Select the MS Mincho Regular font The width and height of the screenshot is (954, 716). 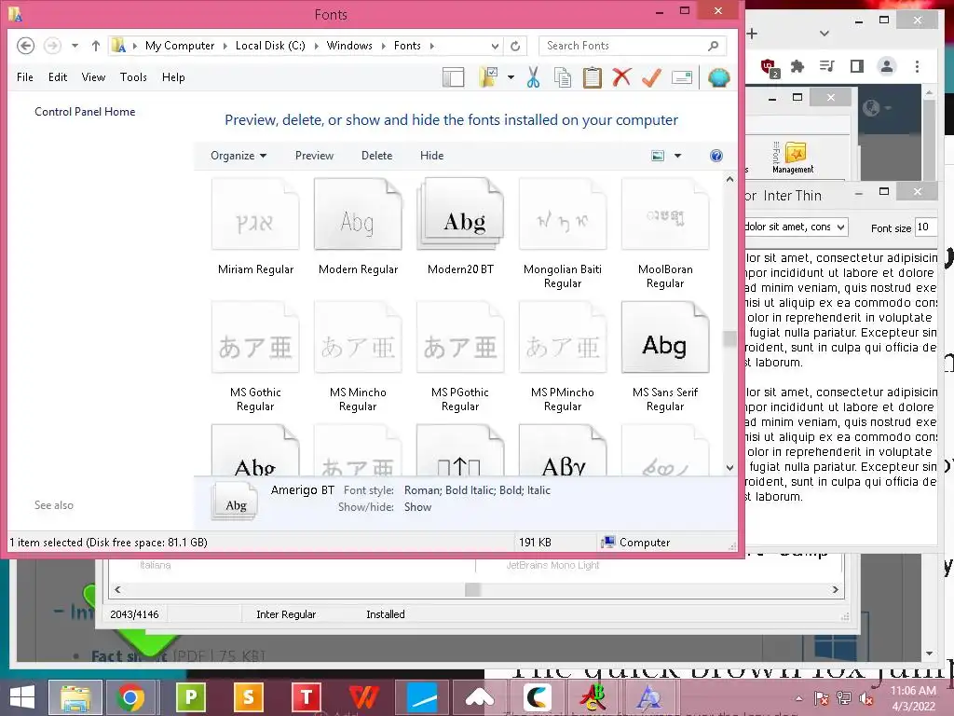(x=358, y=357)
